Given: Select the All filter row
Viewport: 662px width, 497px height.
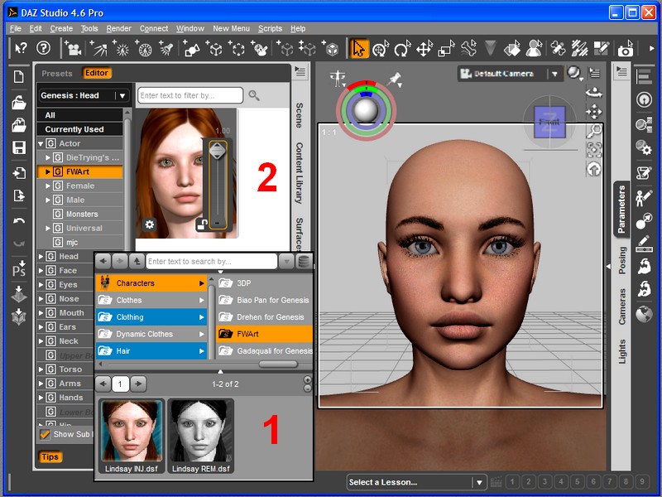Looking at the screenshot, I should pyautogui.click(x=79, y=115).
